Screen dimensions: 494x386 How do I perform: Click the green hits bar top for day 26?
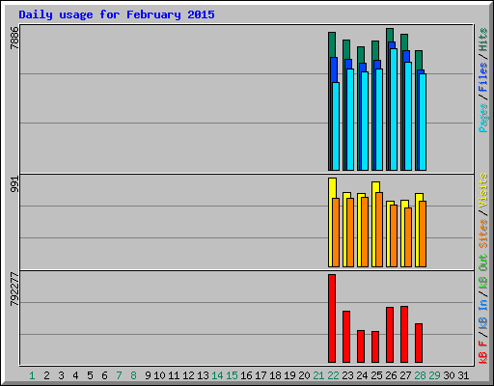390,35
